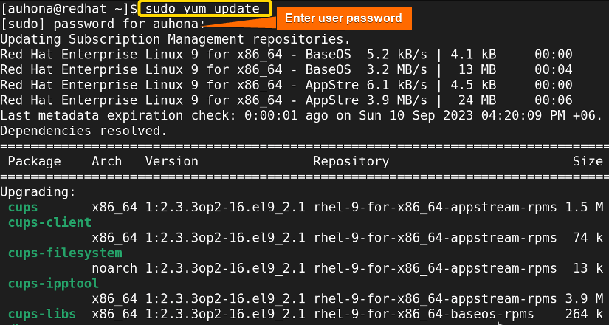609x325 pixels.
Task: Click the 'cups-filesystem' package name
Action: 65,253
